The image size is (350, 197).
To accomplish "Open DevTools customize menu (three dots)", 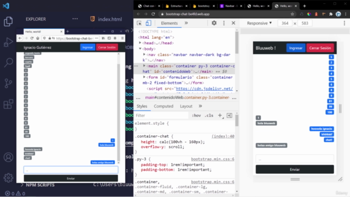I will click(224, 23).
